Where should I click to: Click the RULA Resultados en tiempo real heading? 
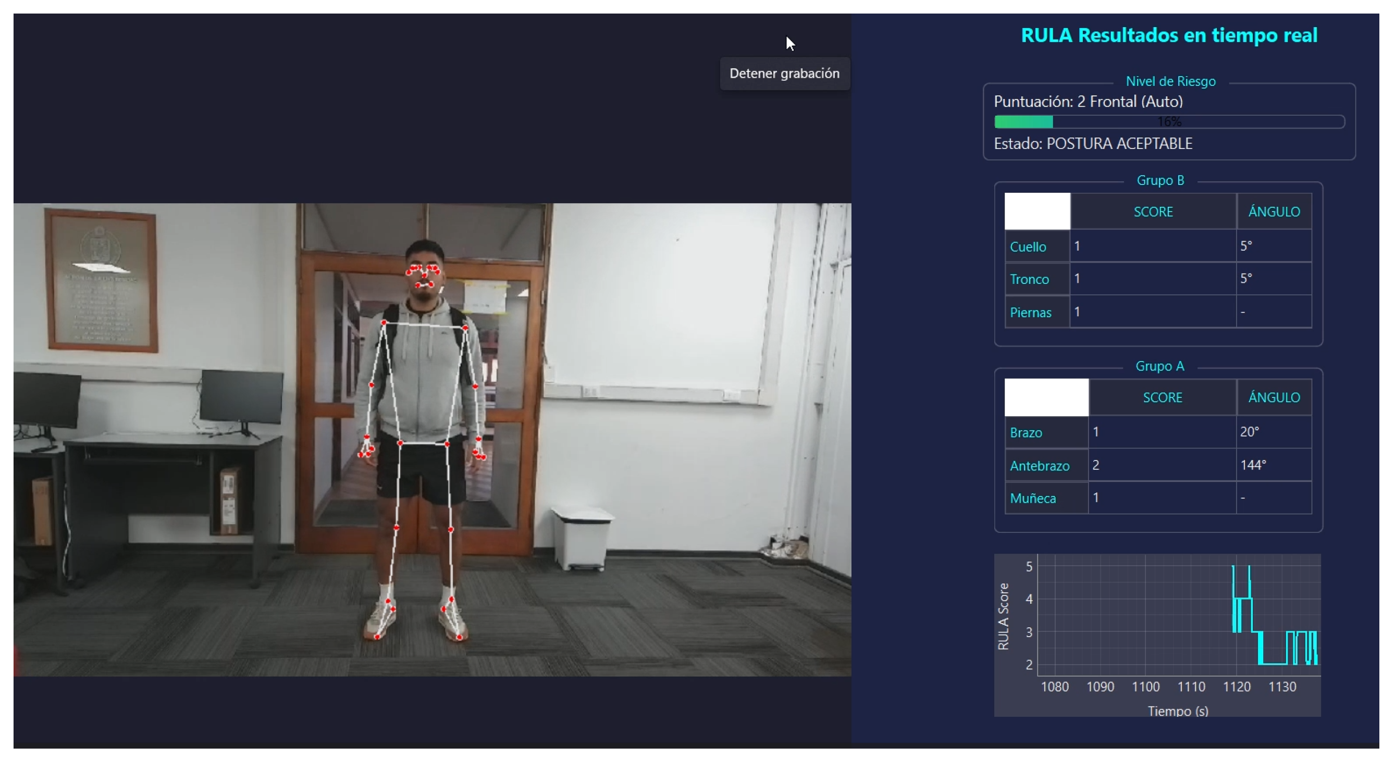pyautogui.click(x=1169, y=35)
